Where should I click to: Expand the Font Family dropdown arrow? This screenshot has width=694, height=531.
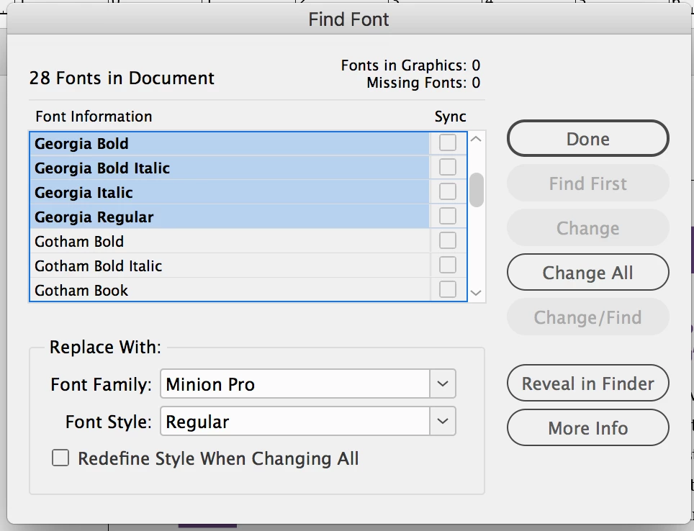coord(443,384)
